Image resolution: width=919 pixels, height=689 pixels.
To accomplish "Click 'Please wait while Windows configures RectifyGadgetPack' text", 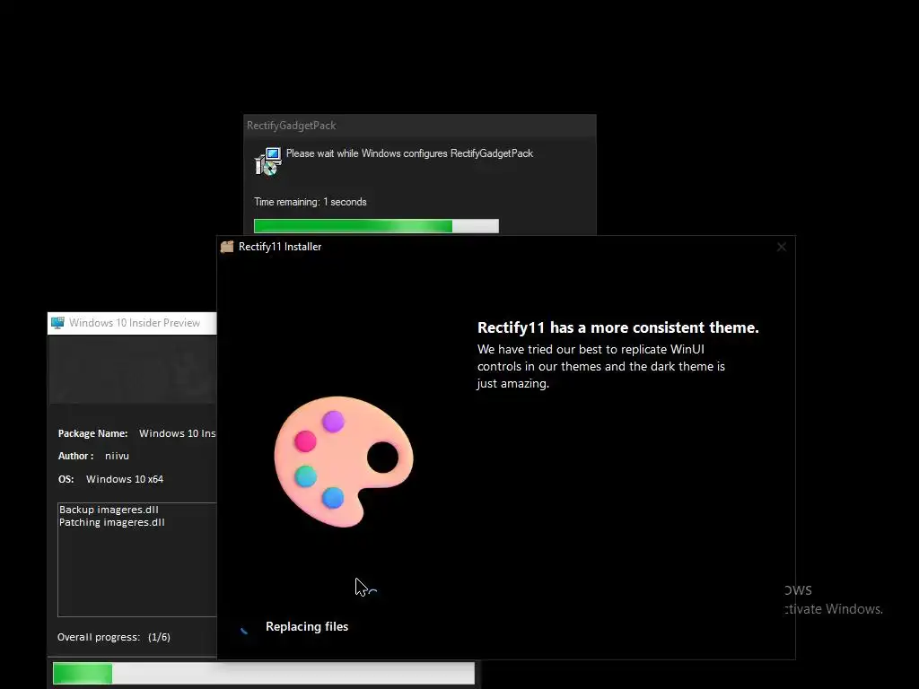I will [x=409, y=153].
